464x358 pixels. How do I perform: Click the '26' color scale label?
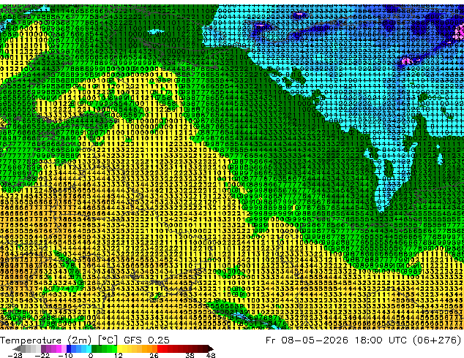[x=154, y=355]
